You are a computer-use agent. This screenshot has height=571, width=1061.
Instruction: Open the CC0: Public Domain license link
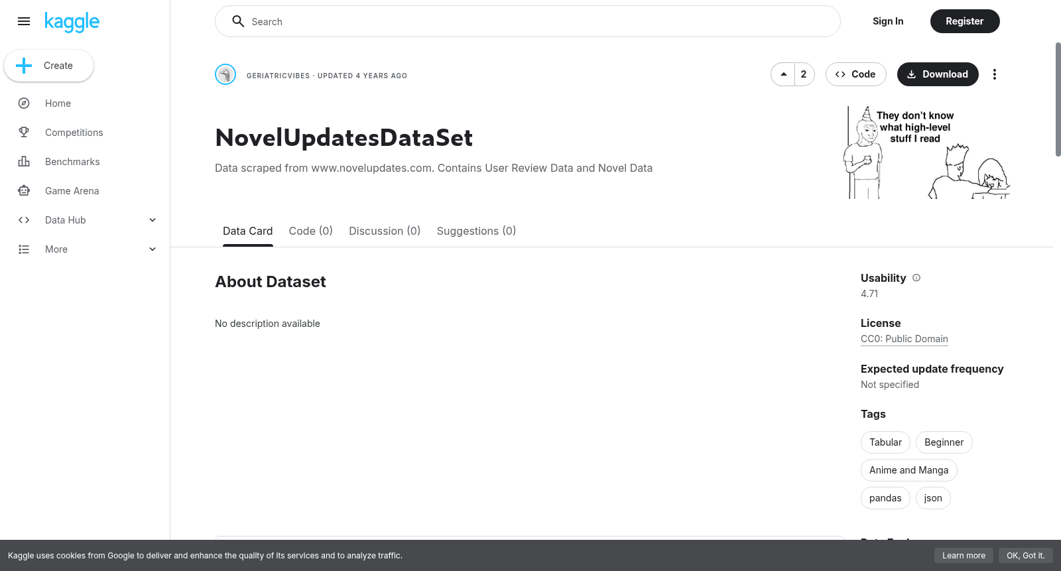pos(905,339)
